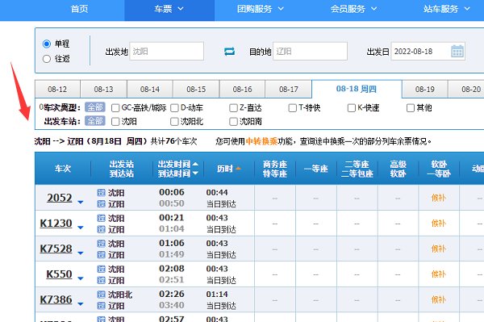Image resolution: width=484 pixels, height=322 pixels.
Task: Switch to the 08-17 date tab
Action: (289, 90)
